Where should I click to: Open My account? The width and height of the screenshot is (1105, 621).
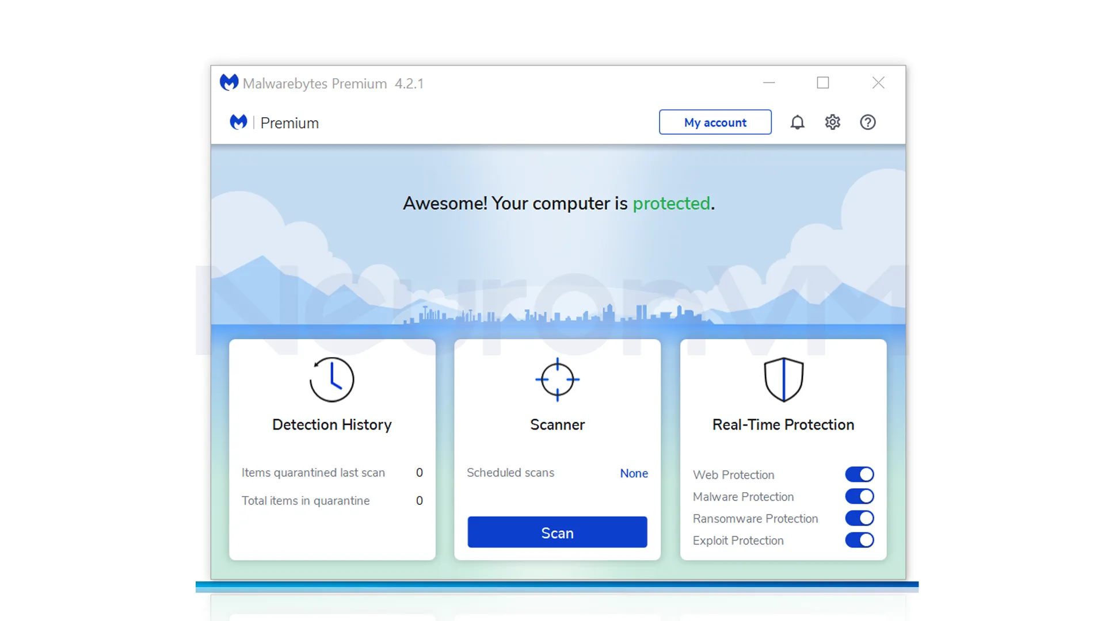click(x=715, y=122)
